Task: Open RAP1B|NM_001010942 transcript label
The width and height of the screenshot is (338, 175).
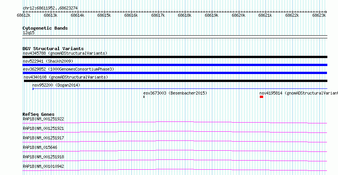Action: click(x=43, y=166)
